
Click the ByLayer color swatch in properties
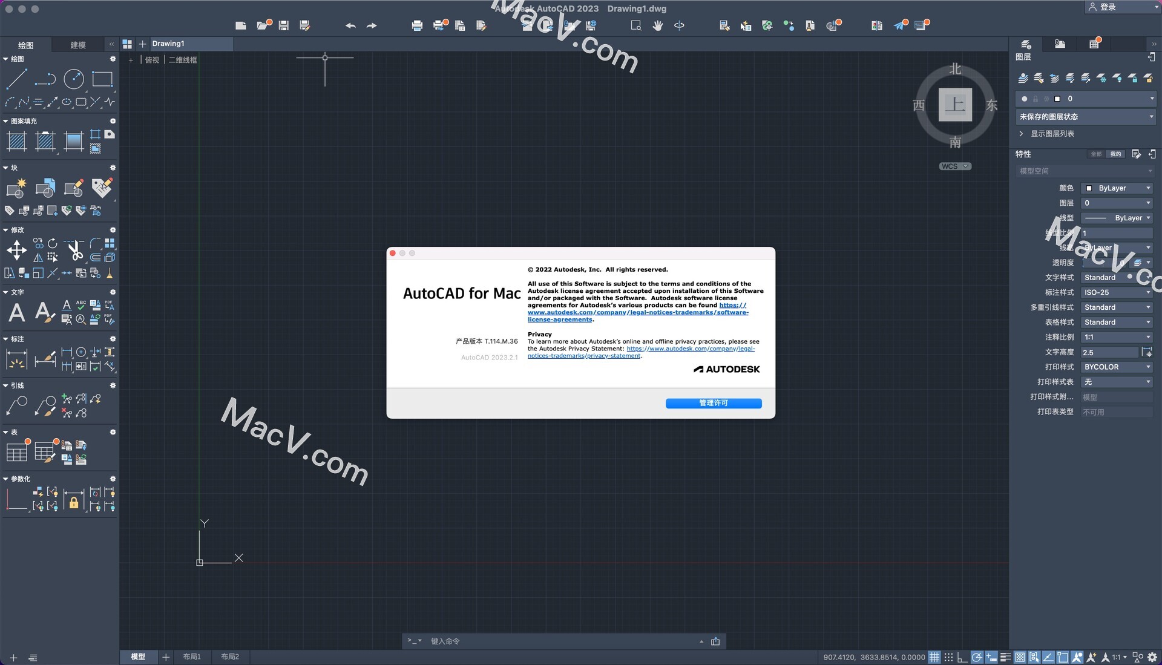pos(1089,188)
